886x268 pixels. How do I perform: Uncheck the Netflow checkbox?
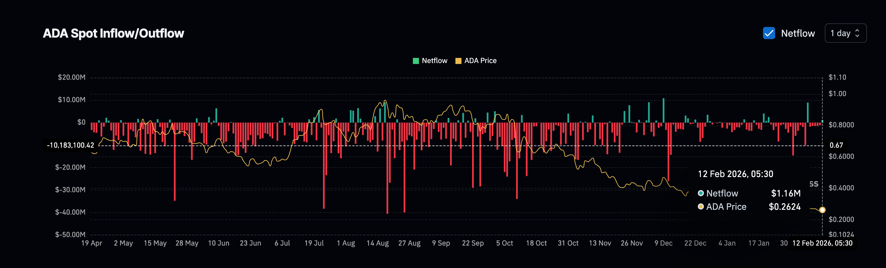(769, 33)
